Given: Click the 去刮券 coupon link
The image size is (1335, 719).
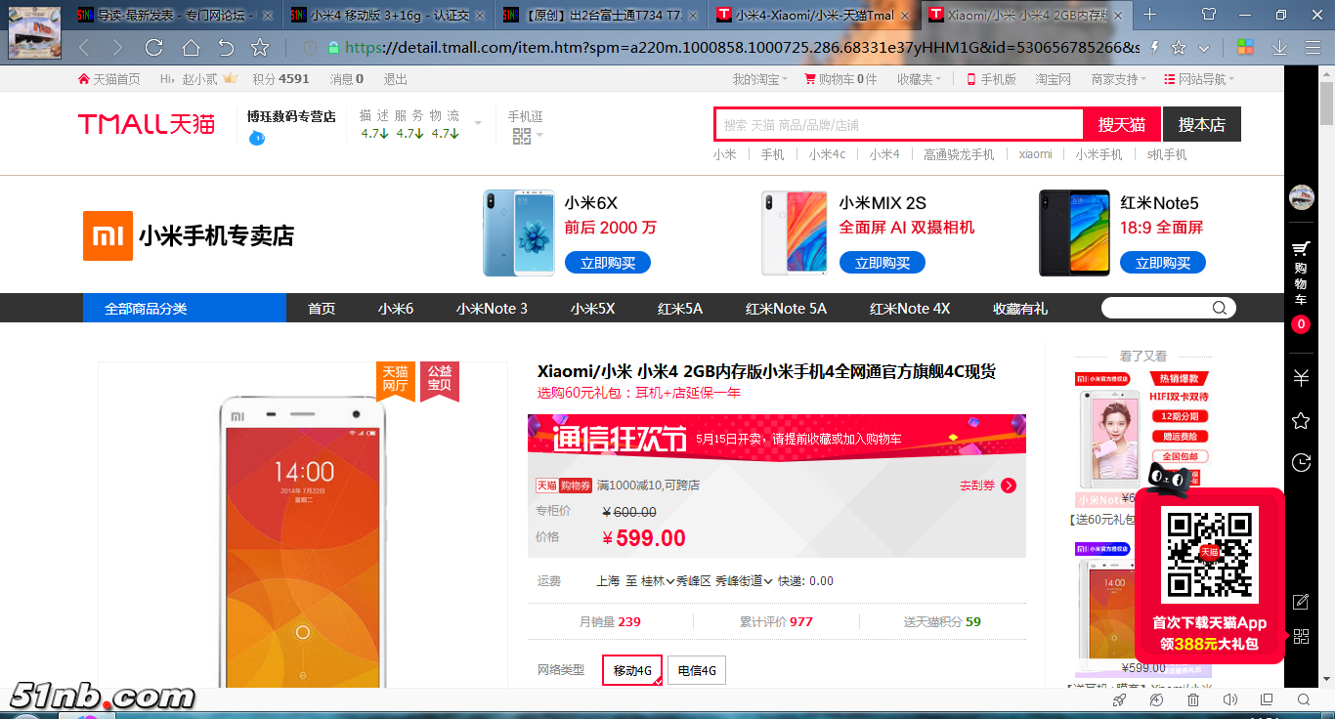Looking at the screenshot, I should [x=987, y=486].
